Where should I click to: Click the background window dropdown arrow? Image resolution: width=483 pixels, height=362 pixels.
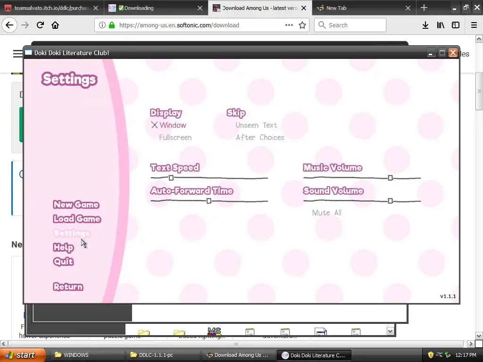[390, 331]
